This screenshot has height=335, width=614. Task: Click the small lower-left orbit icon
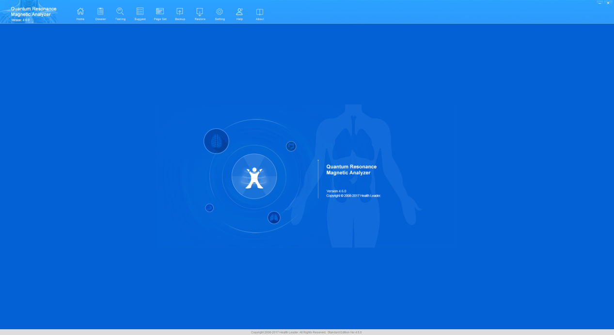pyautogui.click(x=209, y=208)
